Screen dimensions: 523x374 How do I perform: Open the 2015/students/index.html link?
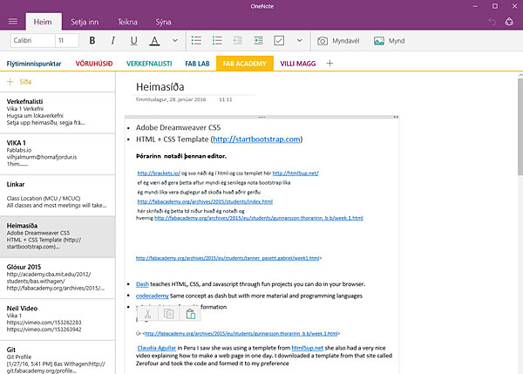[x=205, y=201]
